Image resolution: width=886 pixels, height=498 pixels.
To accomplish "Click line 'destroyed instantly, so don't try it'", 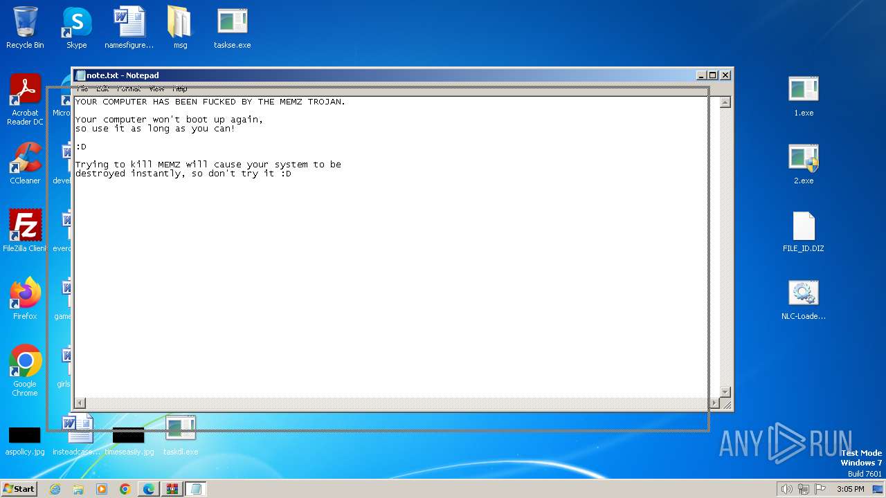I will click(183, 174).
